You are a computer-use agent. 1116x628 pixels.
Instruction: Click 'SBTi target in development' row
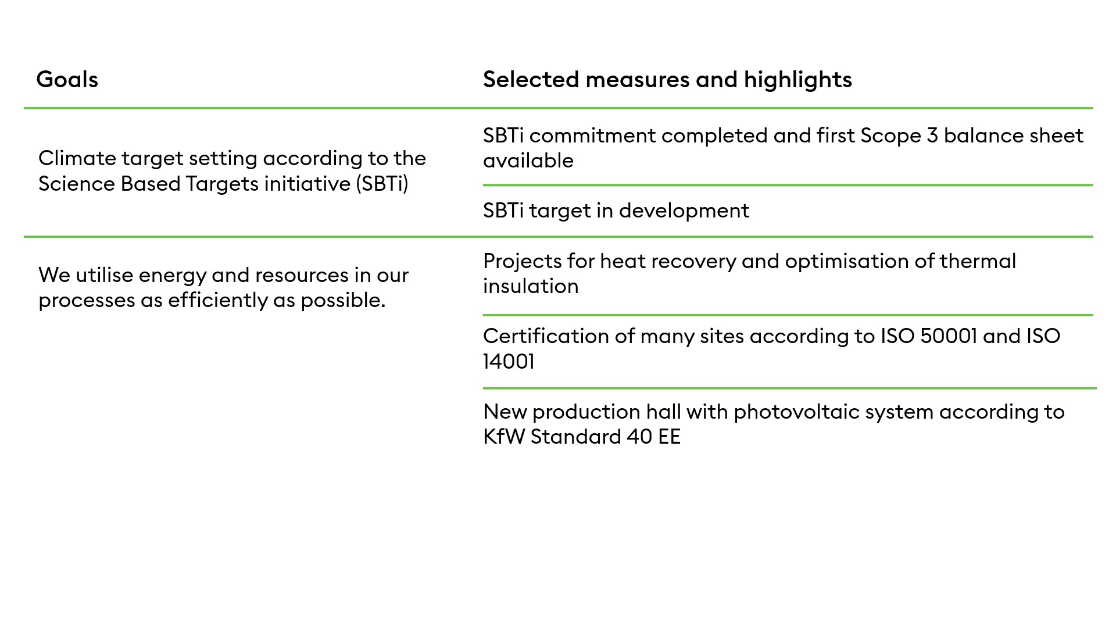(x=616, y=210)
